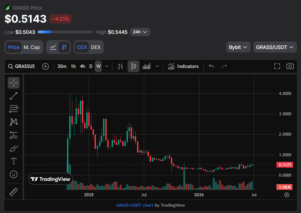Image resolution: width=301 pixels, height=213 pixels.
Task: Switch to simple line chart view
Action: coord(53,47)
